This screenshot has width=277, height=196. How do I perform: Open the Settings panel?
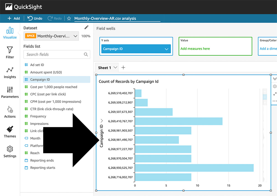[10, 151]
